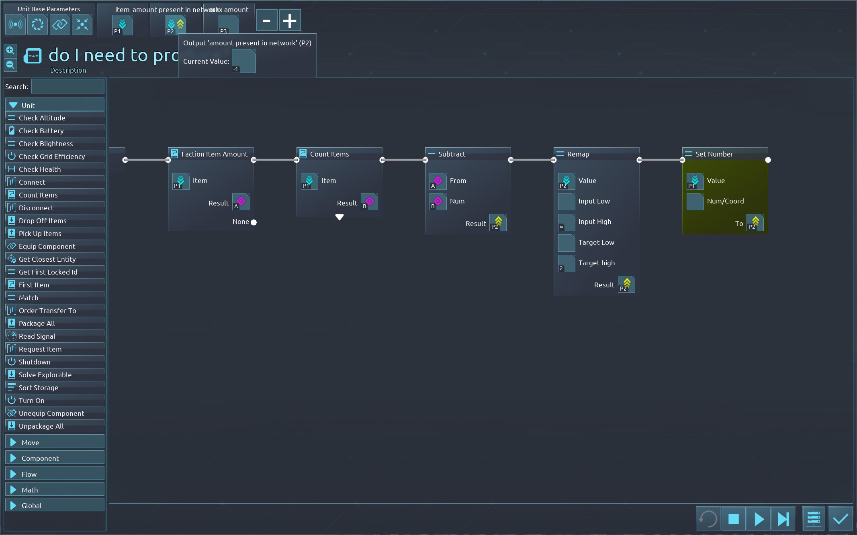Click the link component icon in Unit Base Parameters
Screen dimensions: 857x535
(x=60, y=24)
